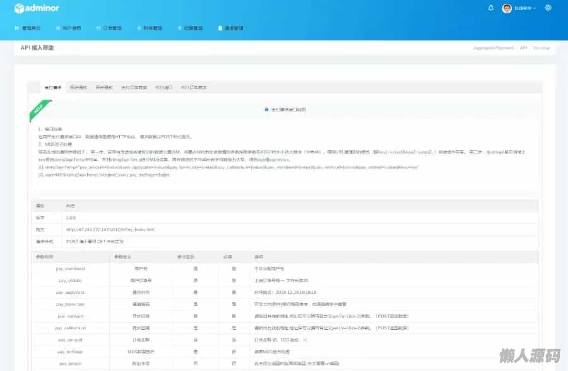The height and width of the screenshot is (371, 568).
Task: Switch to the fourth help tab
Action: click(134, 87)
